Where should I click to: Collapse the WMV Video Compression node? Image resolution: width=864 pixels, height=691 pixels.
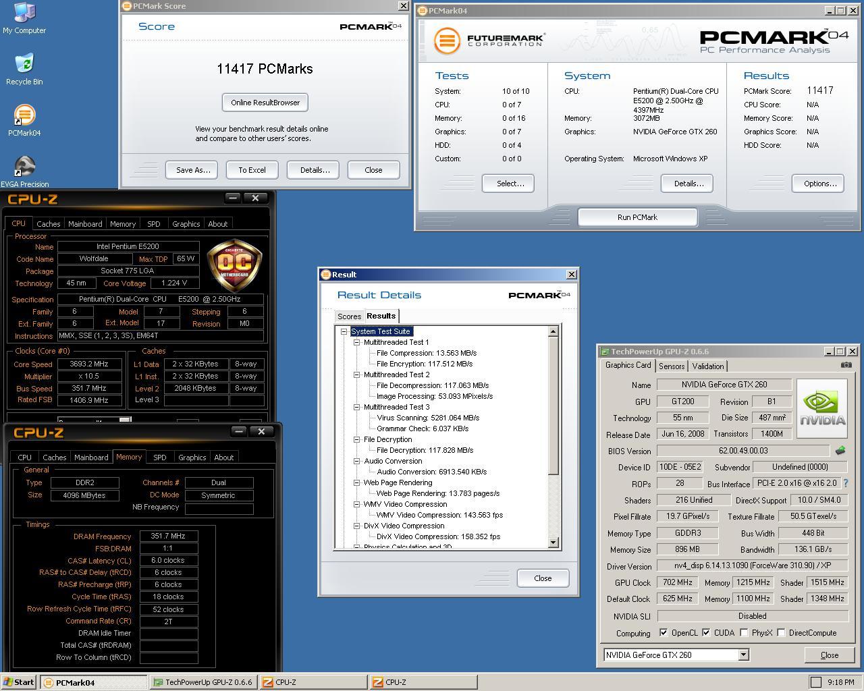[357, 504]
